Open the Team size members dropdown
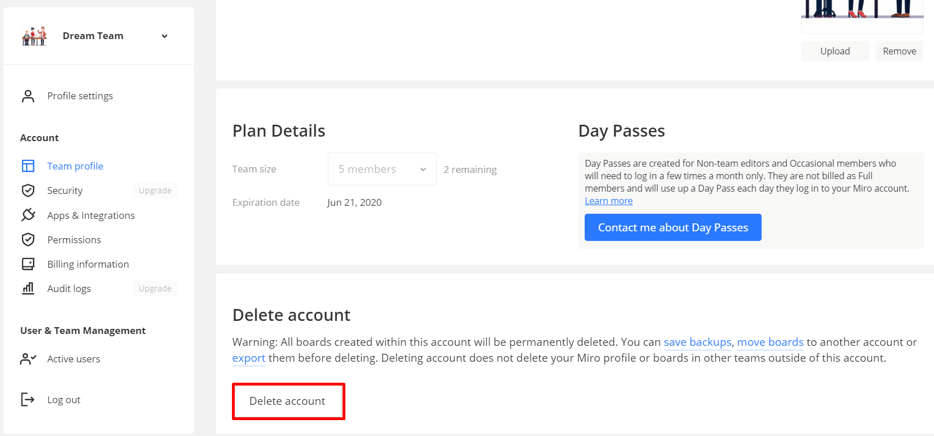 pyautogui.click(x=382, y=169)
